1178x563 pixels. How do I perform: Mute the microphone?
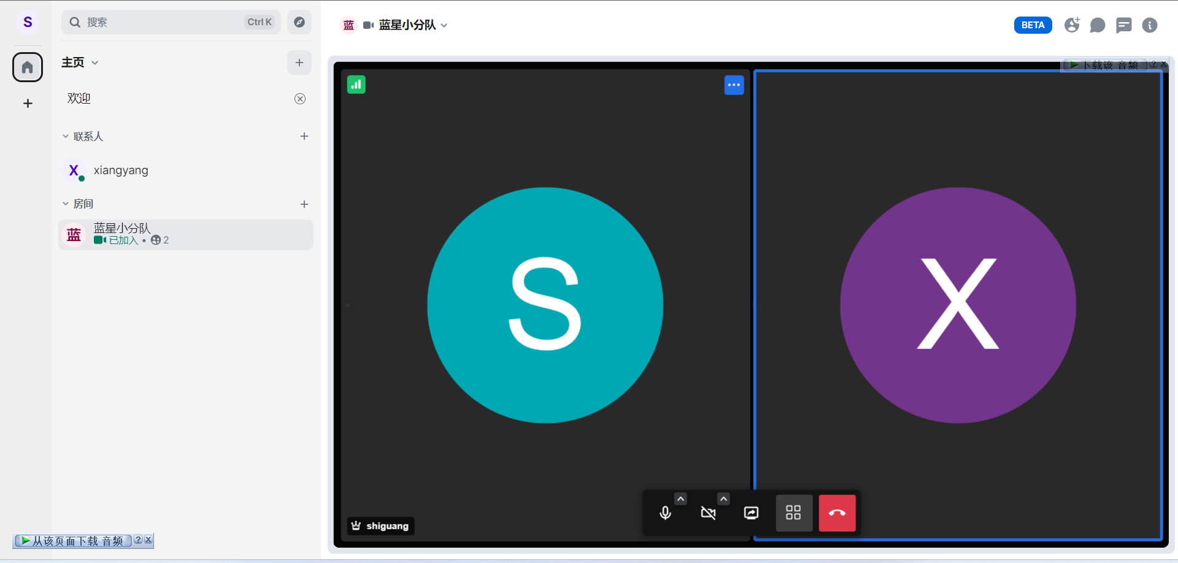tap(665, 513)
